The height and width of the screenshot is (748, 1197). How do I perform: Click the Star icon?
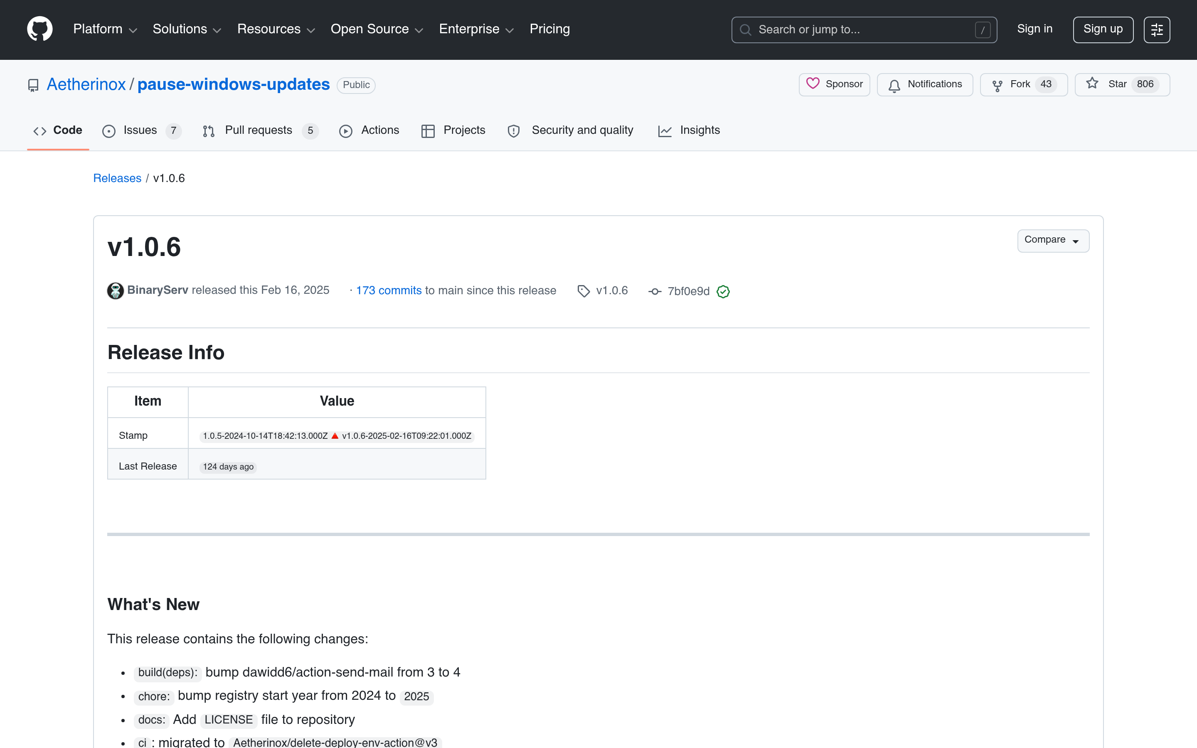click(x=1092, y=84)
